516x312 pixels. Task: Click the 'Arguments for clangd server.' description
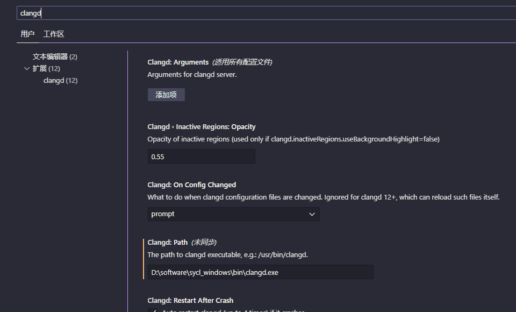192,75
